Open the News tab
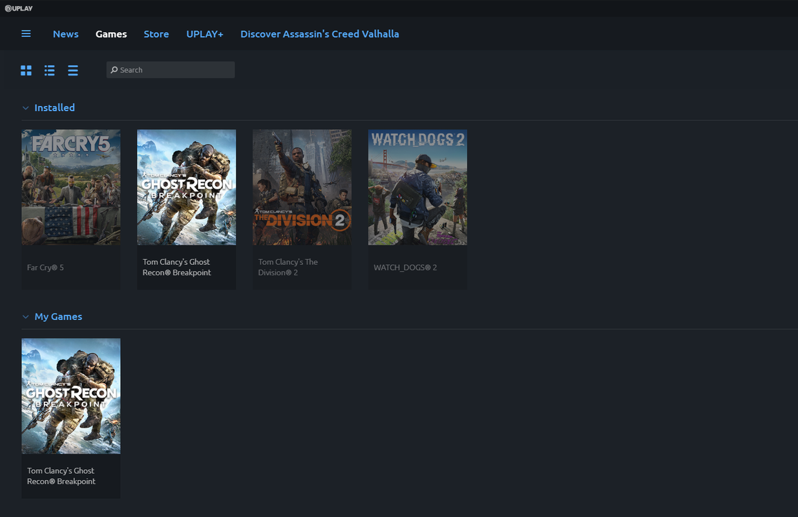 click(66, 34)
